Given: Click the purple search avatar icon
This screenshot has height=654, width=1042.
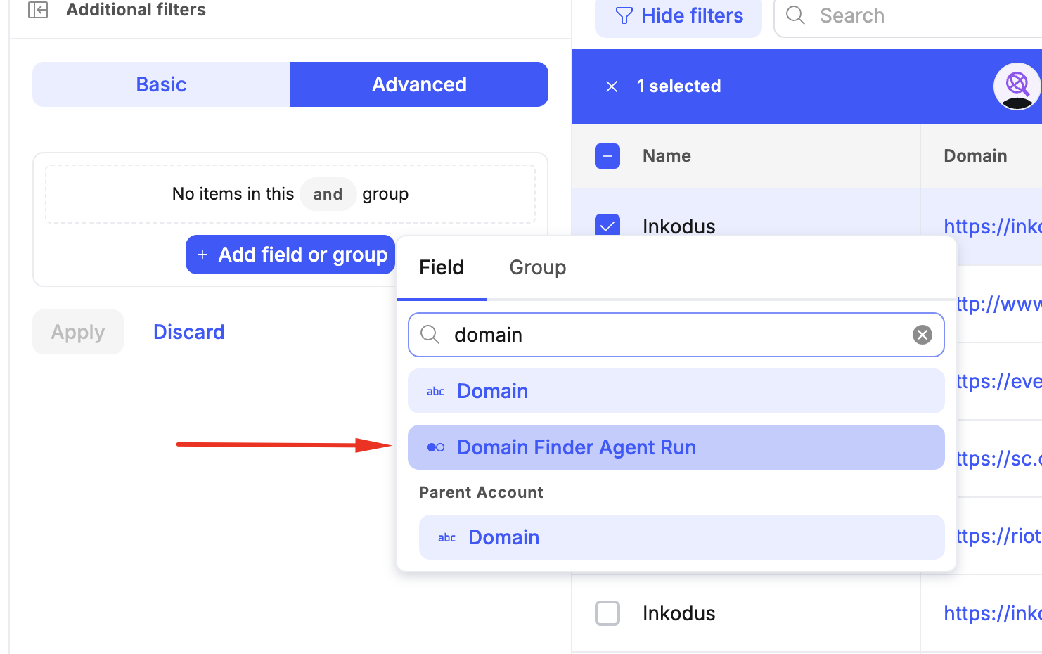Looking at the screenshot, I should [x=1017, y=86].
